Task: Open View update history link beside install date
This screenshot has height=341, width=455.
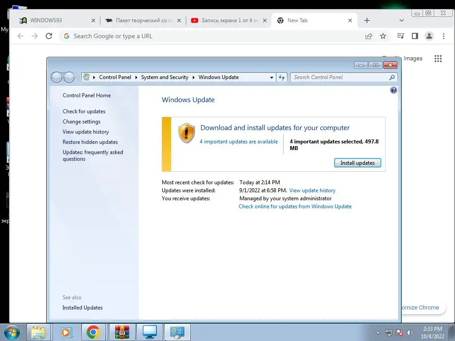Action: [x=312, y=190]
